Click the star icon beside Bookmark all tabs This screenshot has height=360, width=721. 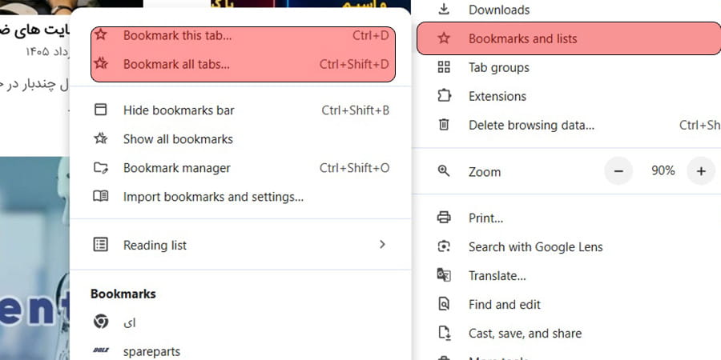coord(101,63)
